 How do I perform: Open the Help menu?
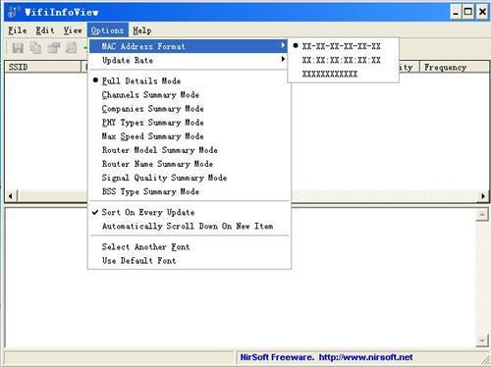point(142,30)
